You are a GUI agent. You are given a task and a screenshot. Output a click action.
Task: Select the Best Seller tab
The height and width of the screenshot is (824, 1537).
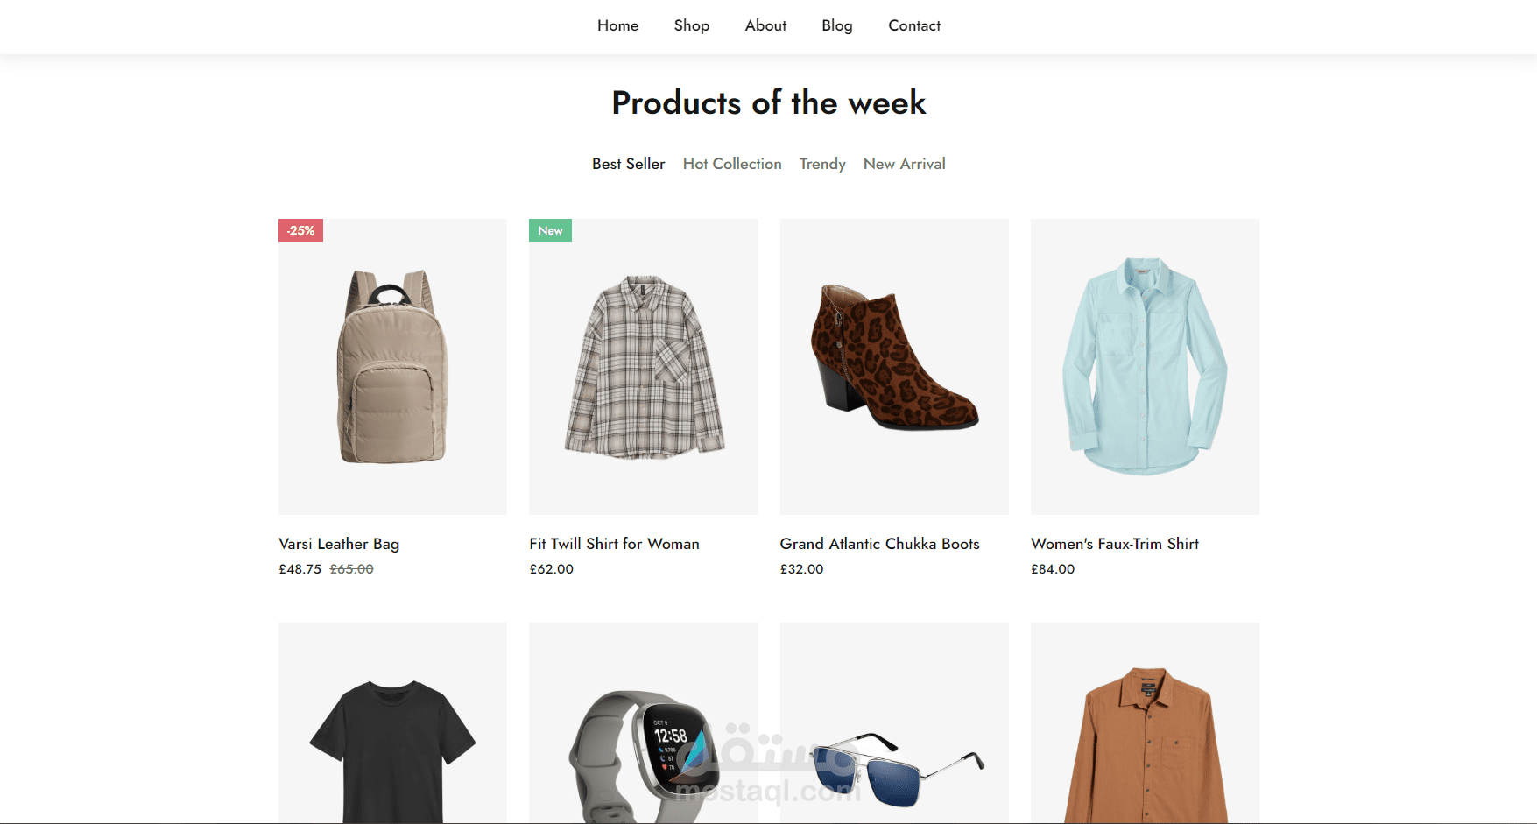[628, 164]
